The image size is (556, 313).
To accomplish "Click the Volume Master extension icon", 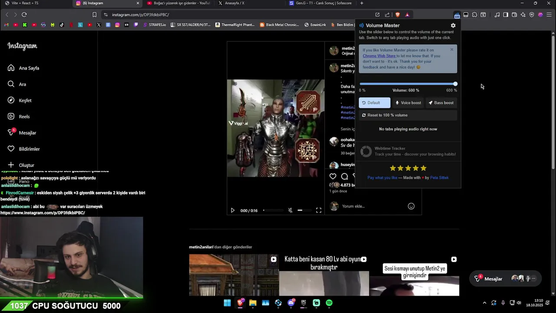I will point(457,15).
